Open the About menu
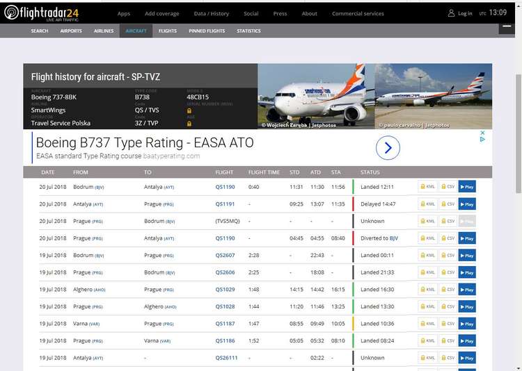 click(309, 14)
